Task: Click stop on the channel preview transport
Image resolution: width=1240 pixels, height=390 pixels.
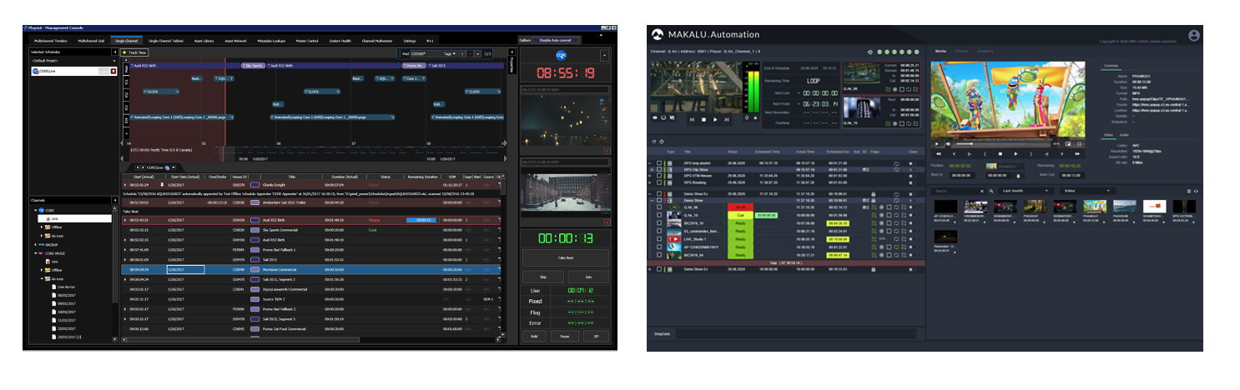Action: [703, 119]
